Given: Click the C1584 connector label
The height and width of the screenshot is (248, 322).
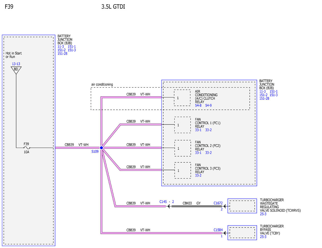Looking at the screenshot, I should click(x=218, y=230).
